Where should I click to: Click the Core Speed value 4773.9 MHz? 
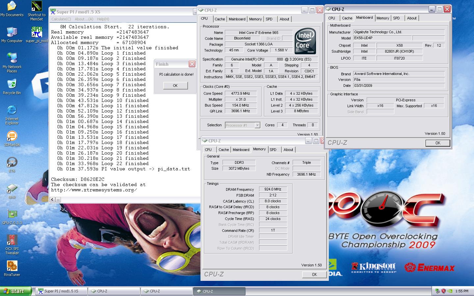click(x=240, y=93)
